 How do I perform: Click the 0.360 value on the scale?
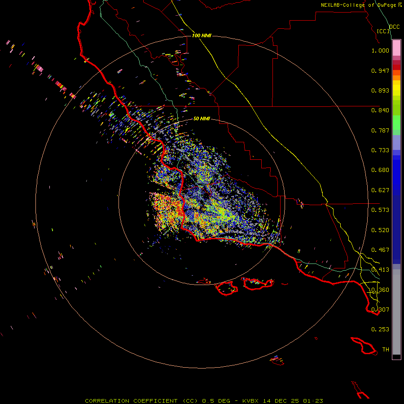tap(380, 290)
